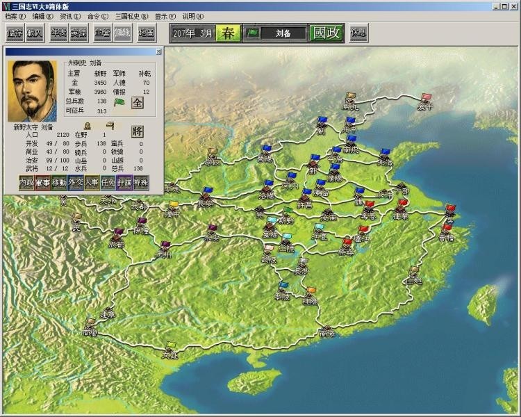
Task: Select the 襄阳 city with cyan flag
Action: point(271,228)
